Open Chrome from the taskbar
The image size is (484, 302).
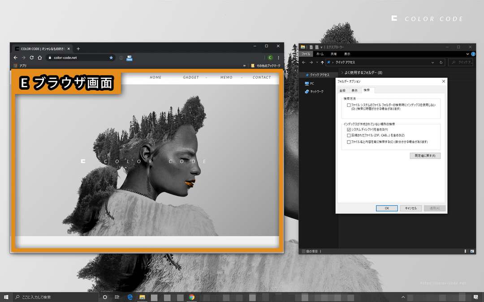coord(192,297)
